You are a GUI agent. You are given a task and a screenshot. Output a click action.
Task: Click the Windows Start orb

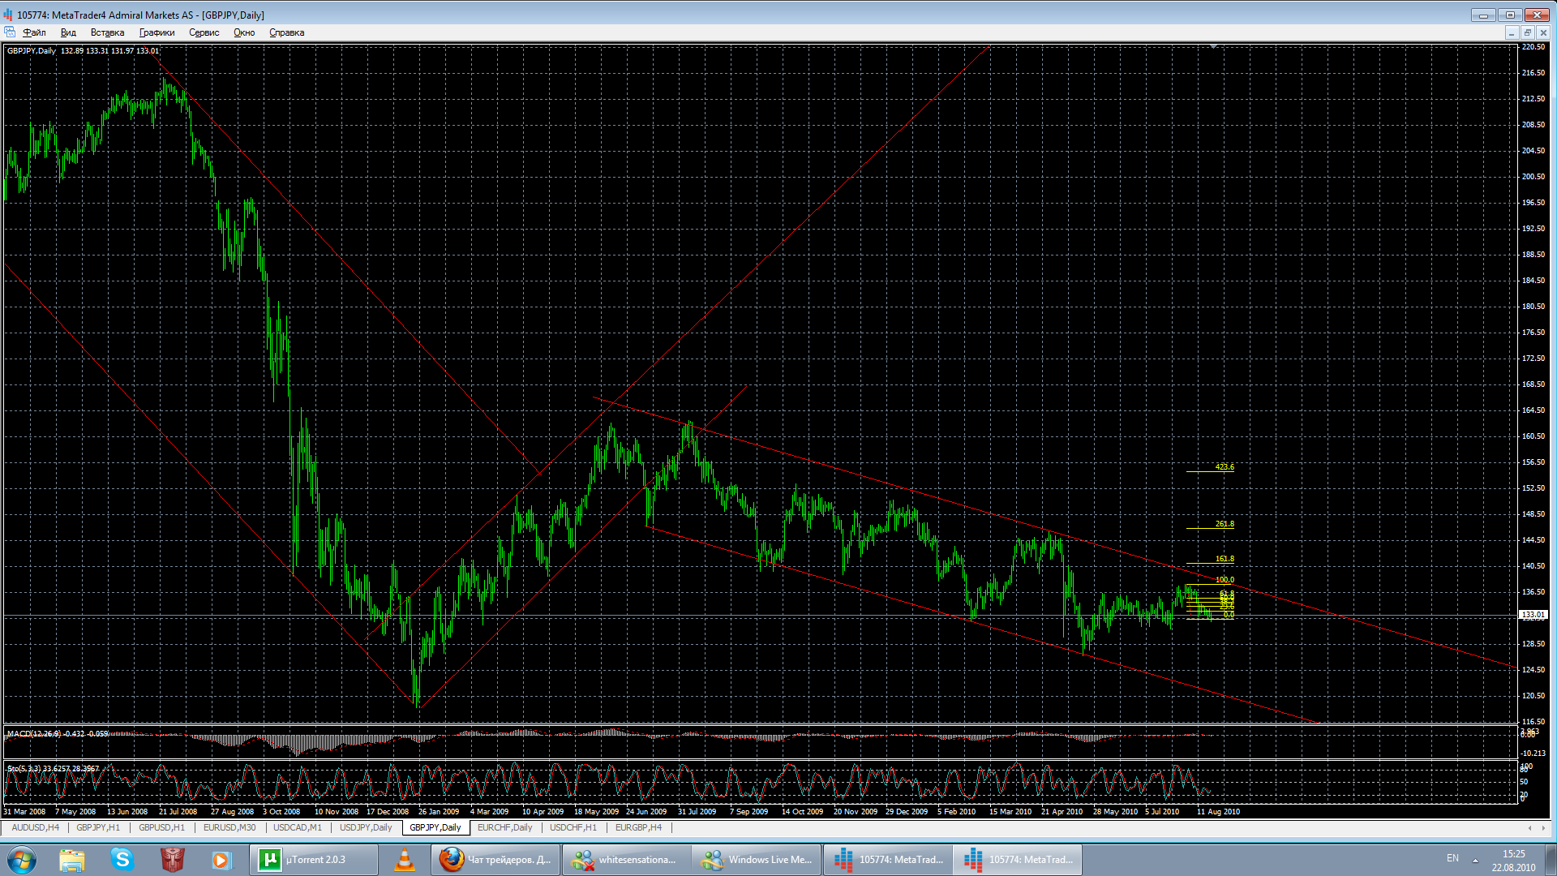pos(22,859)
